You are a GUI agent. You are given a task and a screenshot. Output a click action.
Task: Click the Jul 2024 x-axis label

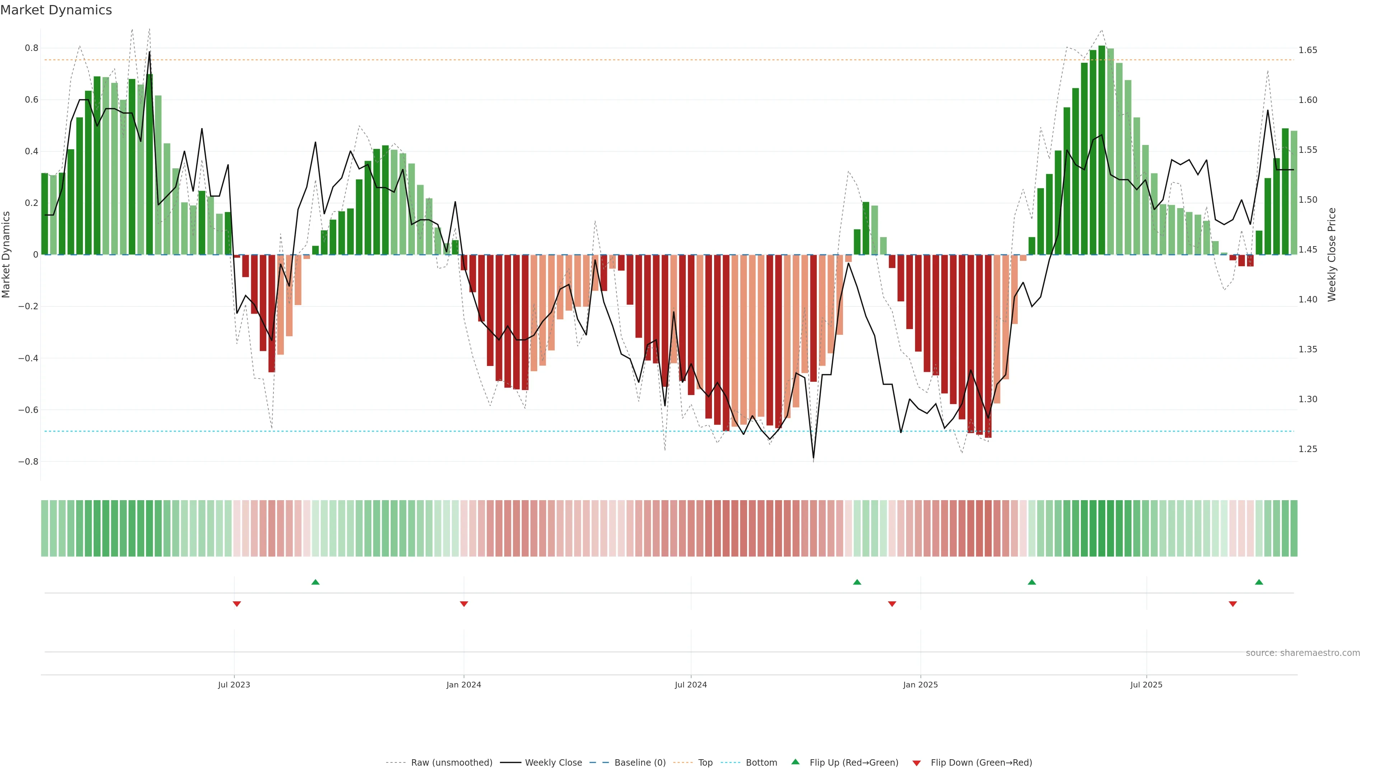click(690, 685)
